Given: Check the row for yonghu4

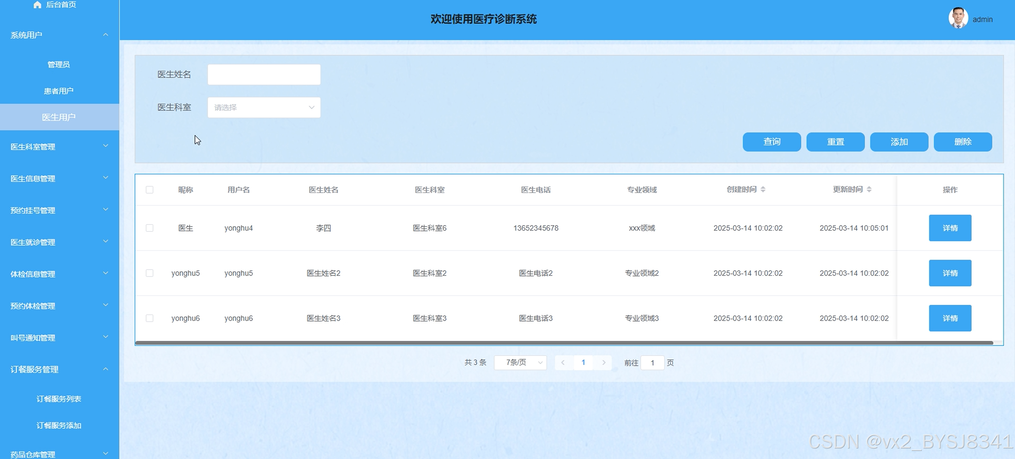Looking at the screenshot, I should click(x=149, y=228).
